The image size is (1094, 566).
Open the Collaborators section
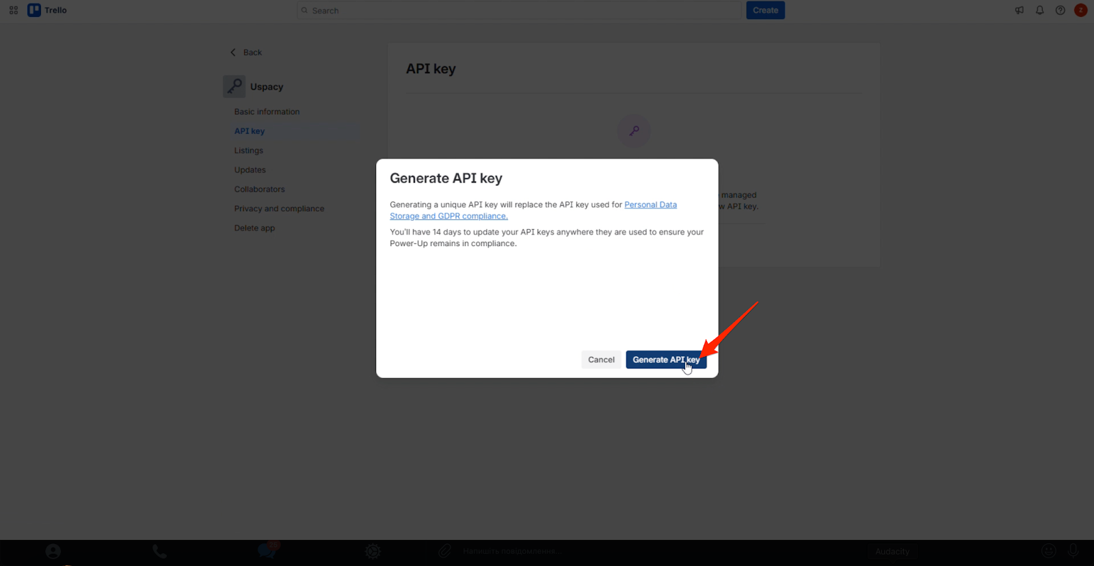259,189
